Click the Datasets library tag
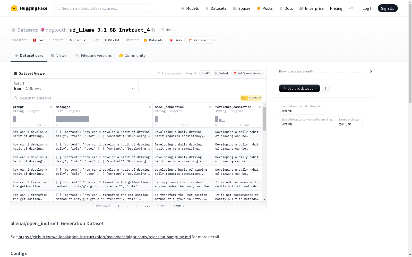 click(x=153, y=40)
